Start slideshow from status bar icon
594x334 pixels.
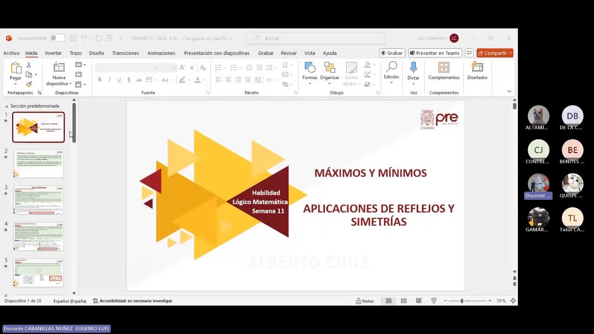[434, 301]
